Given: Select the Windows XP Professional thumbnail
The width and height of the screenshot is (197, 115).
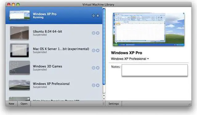Looking at the screenshot, I should point(20,85).
